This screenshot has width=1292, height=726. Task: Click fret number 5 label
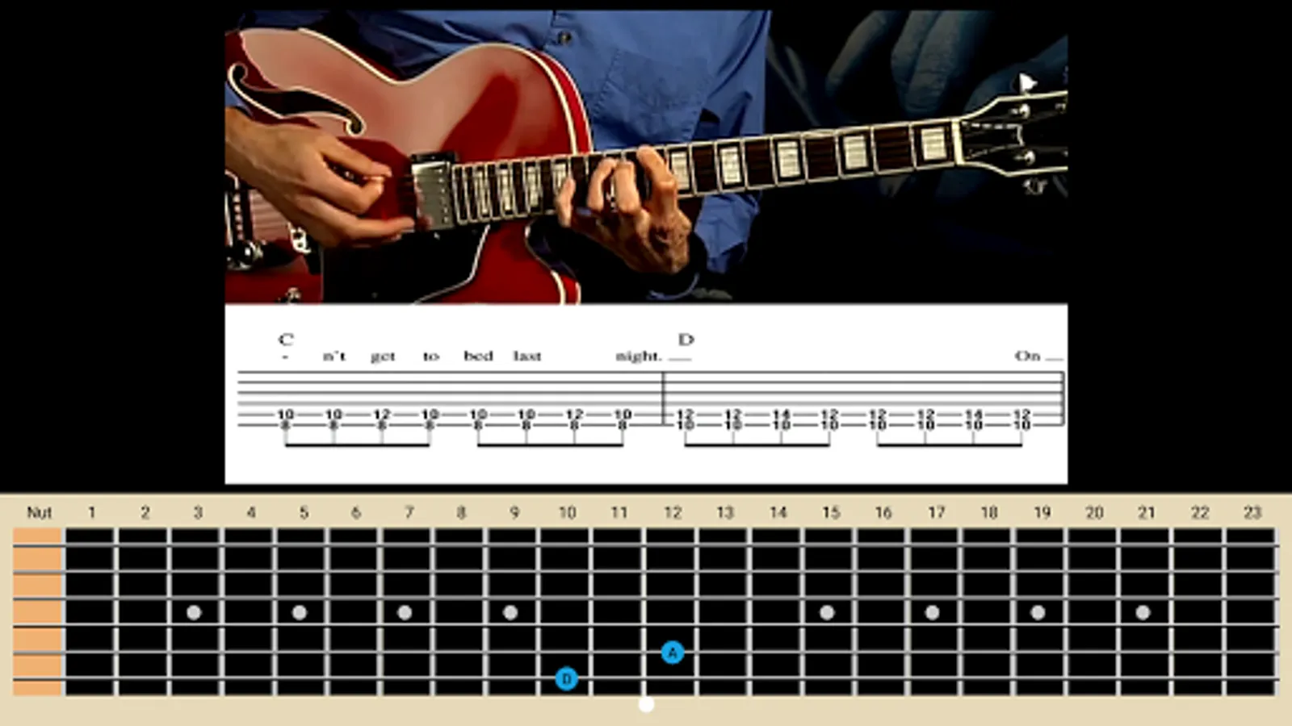[x=304, y=512]
